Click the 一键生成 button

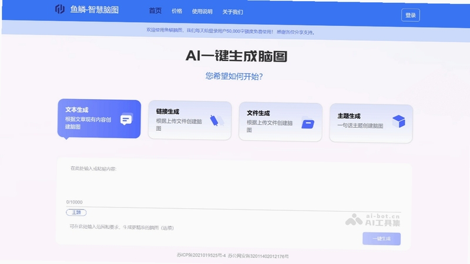[381, 239]
